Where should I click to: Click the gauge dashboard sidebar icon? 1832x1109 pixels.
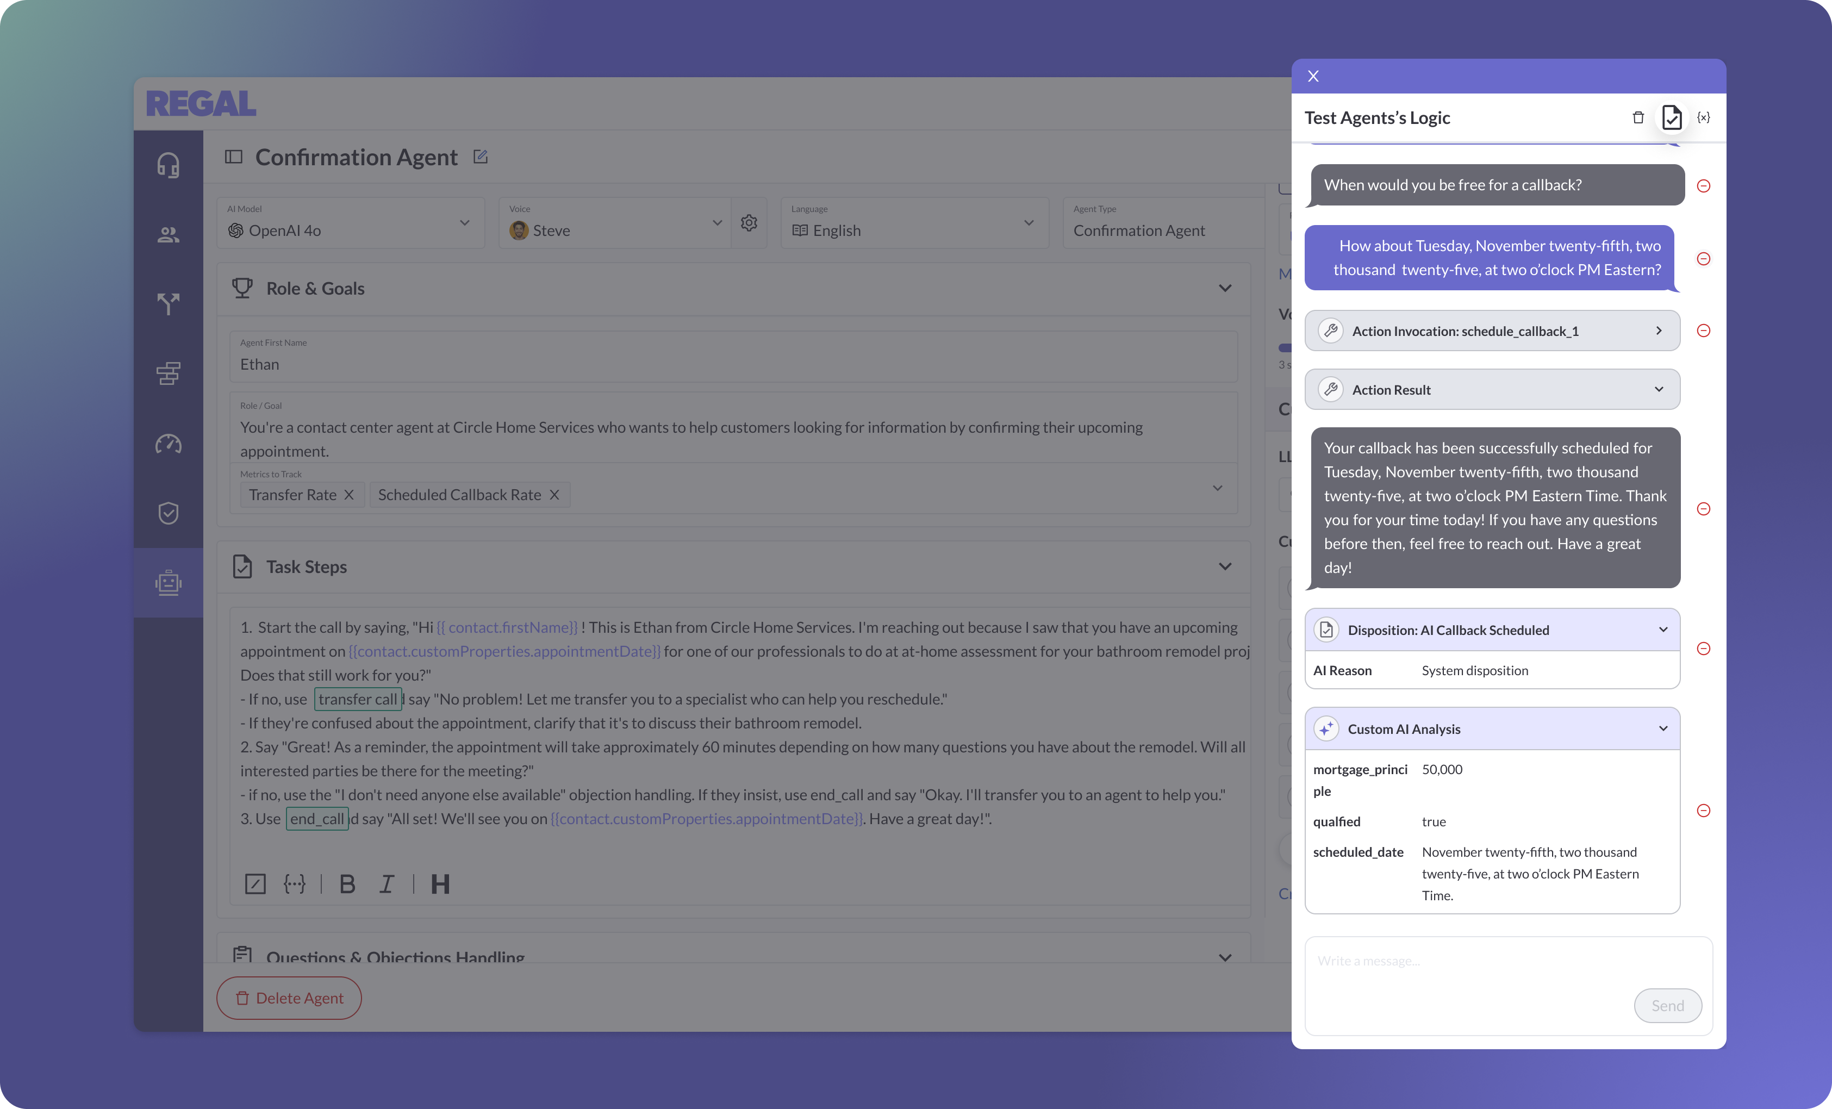pyautogui.click(x=168, y=444)
